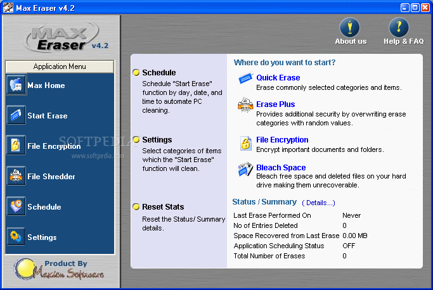Click 'Where do you want to start?' heading

click(x=285, y=62)
